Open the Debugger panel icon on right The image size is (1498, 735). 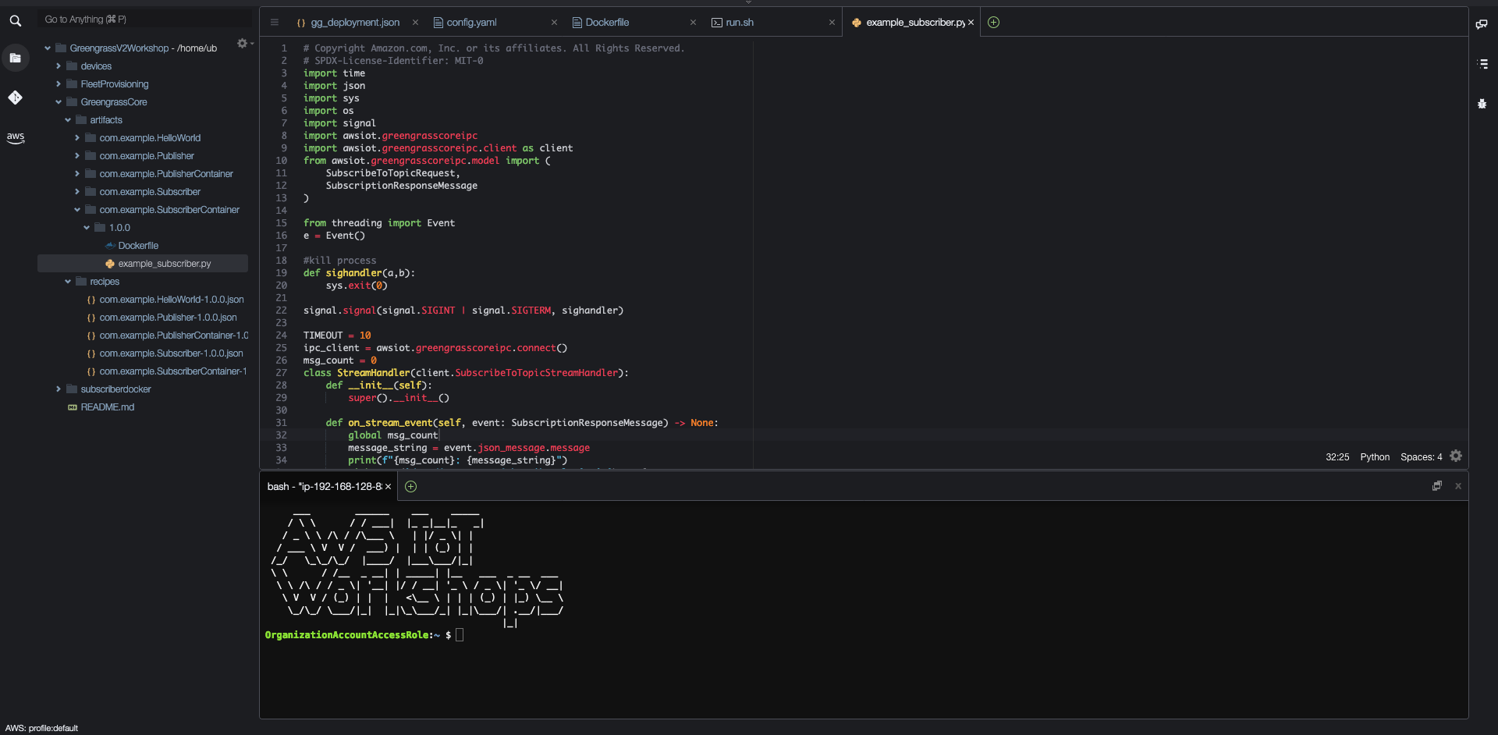point(1482,103)
